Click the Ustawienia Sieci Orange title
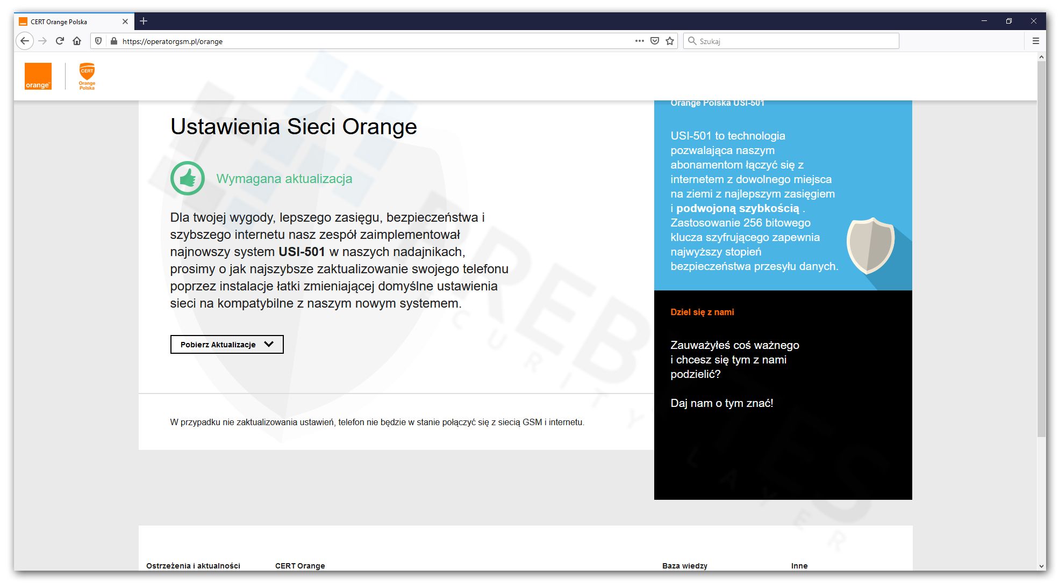The height and width of the screenshot is (583, 1059). pyautogui.click(x=294, y=127)
